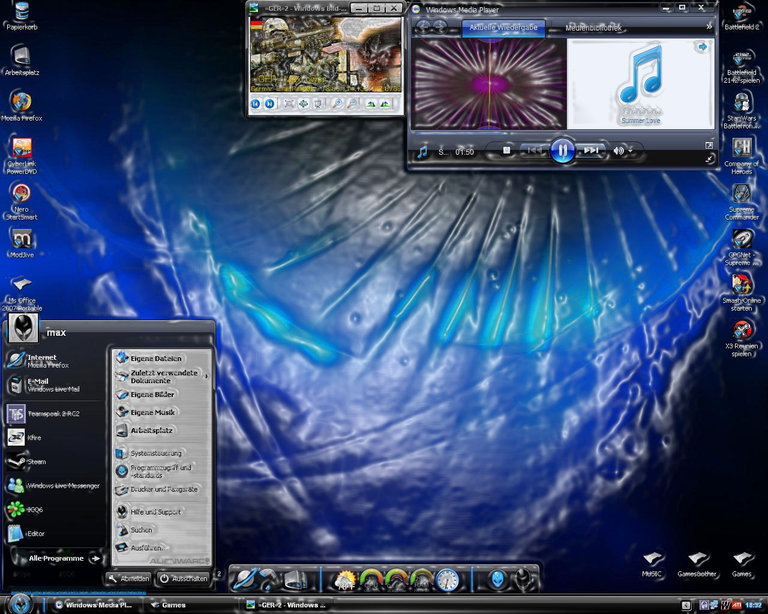768x614 pixels.
Task: Select Company of Heroes desktop icon
Action: tap(742, 156)
